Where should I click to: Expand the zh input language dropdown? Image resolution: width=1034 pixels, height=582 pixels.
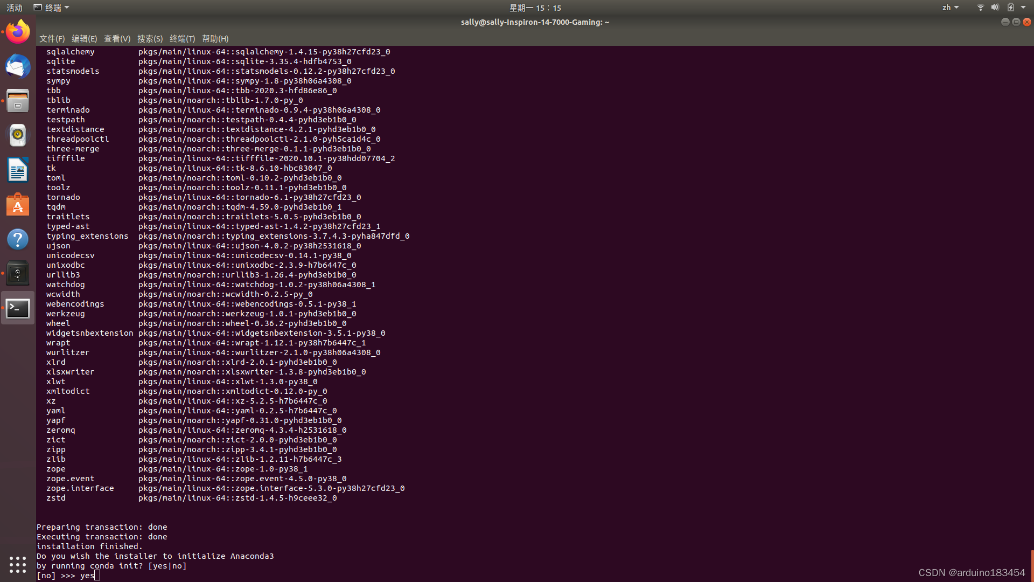pos(950,8)
